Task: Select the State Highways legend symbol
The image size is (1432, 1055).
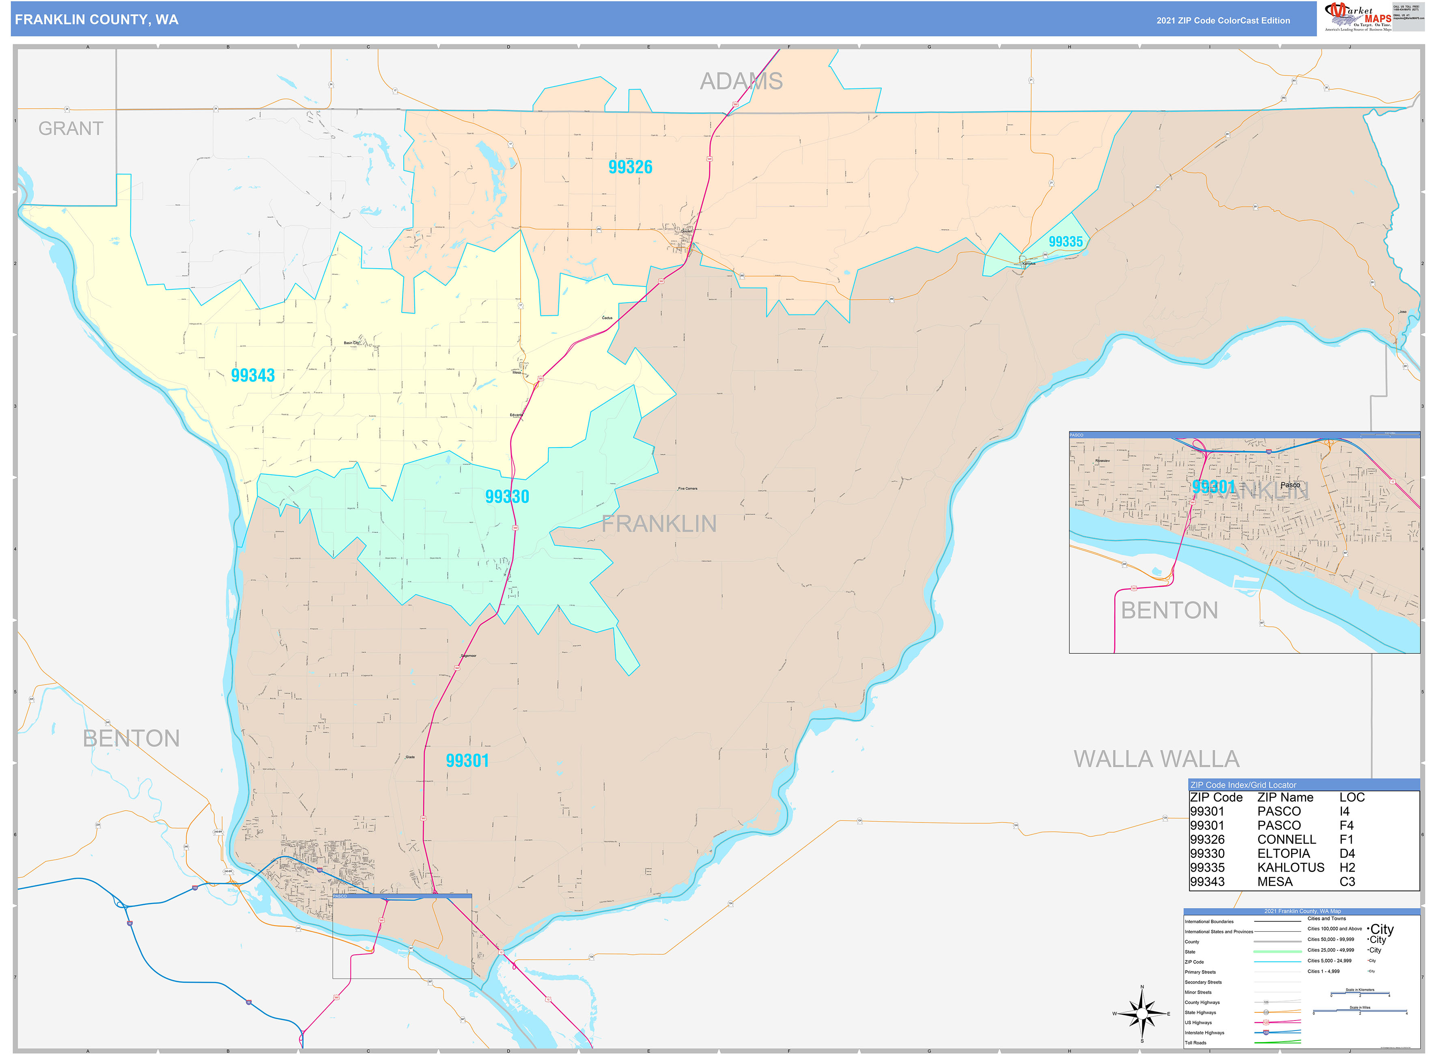Action: pyautogui.click(x=1265, y=1013)
